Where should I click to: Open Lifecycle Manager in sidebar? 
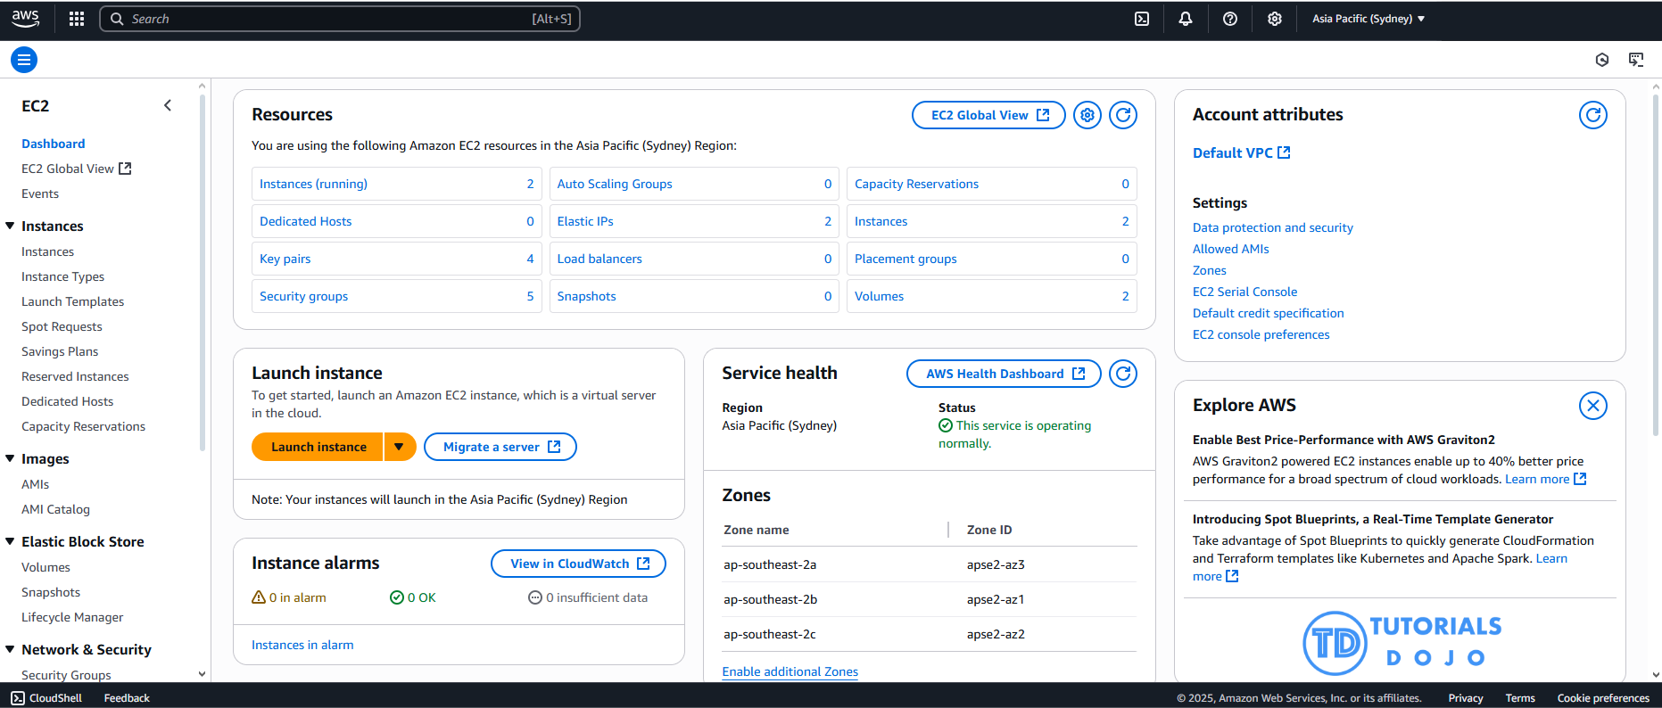tap(72, 617)
